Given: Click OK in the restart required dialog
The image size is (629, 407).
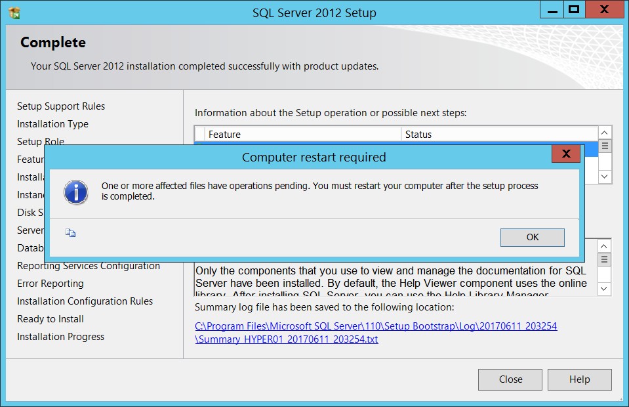Looking at the screenshot, I should coord(533,237).
